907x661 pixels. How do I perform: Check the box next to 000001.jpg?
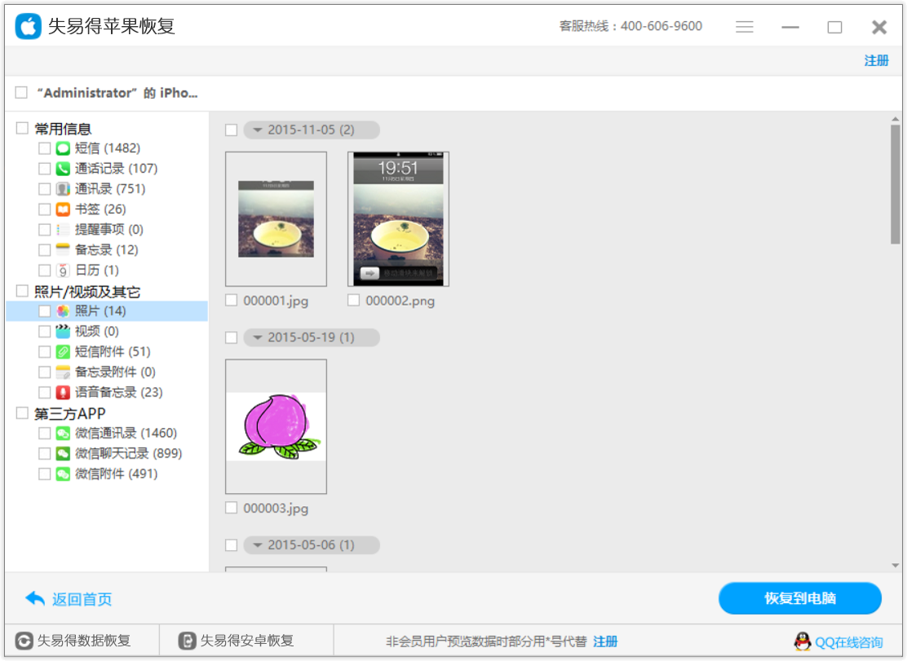232,300
